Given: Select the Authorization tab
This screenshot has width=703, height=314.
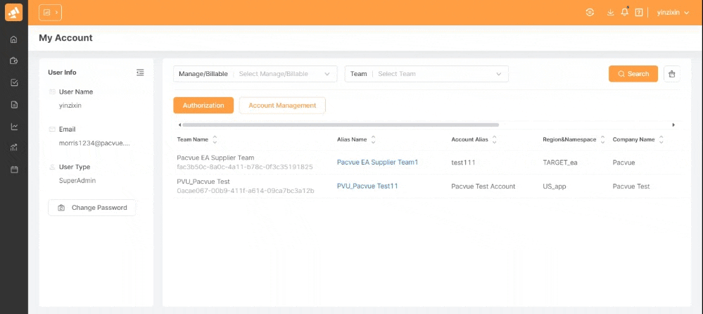Looking at the screenshot, I should [x=203, y=106].
